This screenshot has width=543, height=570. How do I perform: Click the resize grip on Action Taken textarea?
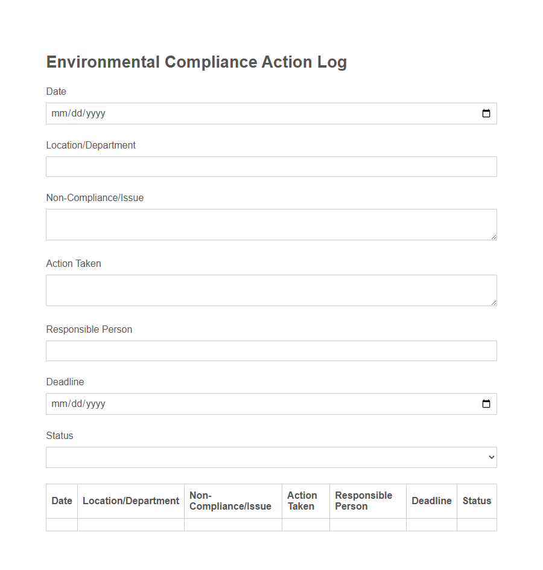tap(494, 303)
